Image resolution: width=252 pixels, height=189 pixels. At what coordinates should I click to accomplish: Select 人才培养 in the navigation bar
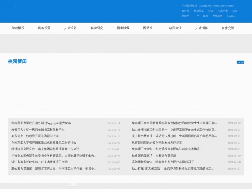(x=70, y=28)
